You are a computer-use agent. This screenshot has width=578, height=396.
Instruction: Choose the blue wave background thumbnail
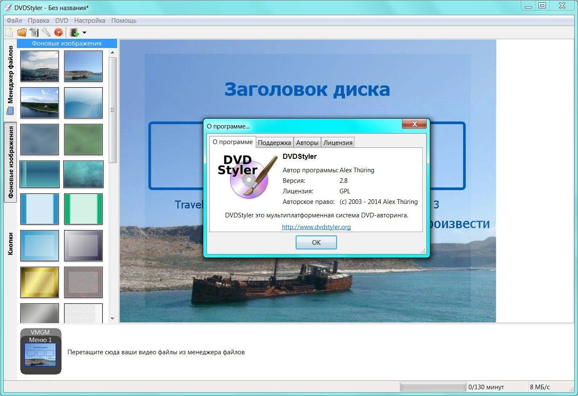(x=83, y=103)
